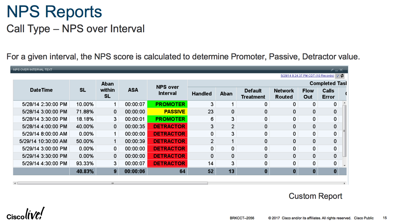Click the horizontal scrollbar thumb
This screenshot has height=222, width=394.
(112, 183)
